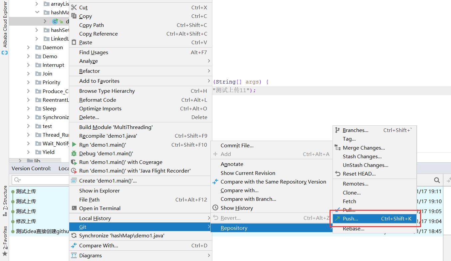
Task: Select Reformat Code menu entry
Action: [x=140, y=100]
